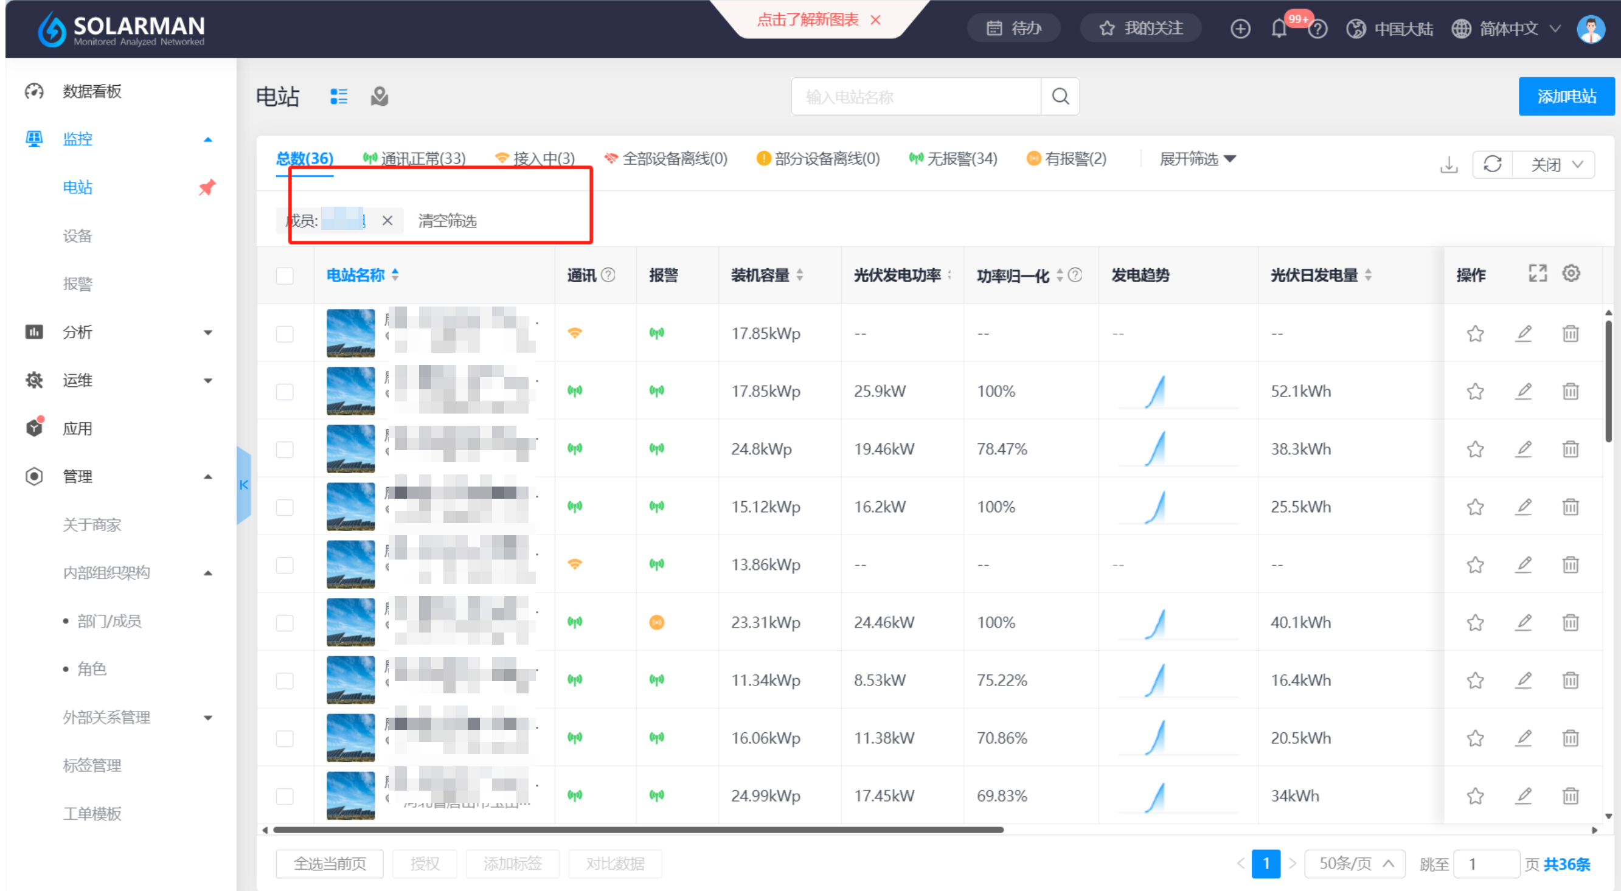Image resolution: width=1621 pixels, height=891 pixels.
Task: Expand the 展开筛选 filter dropdown
Action: [1197, 159]
